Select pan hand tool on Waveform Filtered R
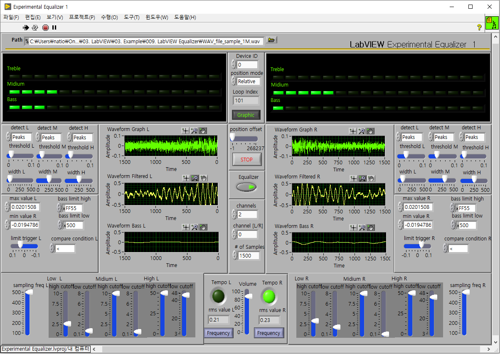Viewport: 500px width, 354px height. (x=371, y=178)
